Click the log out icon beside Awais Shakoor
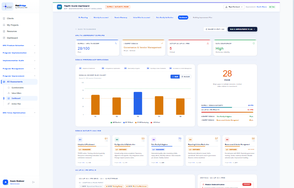The width and height of the screenshot is (294, 188). click(x=33, y=182)
